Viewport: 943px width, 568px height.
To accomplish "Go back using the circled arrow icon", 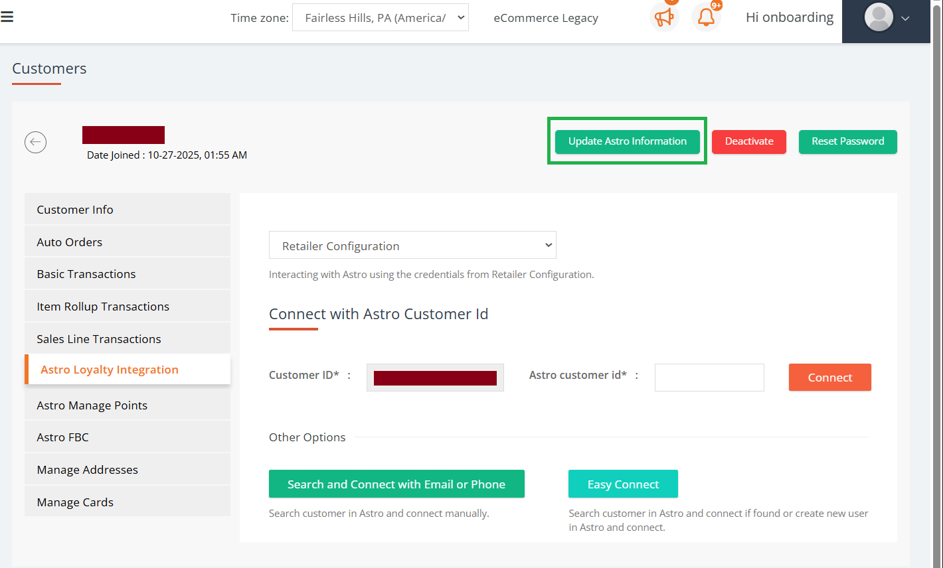I will 36,142.
